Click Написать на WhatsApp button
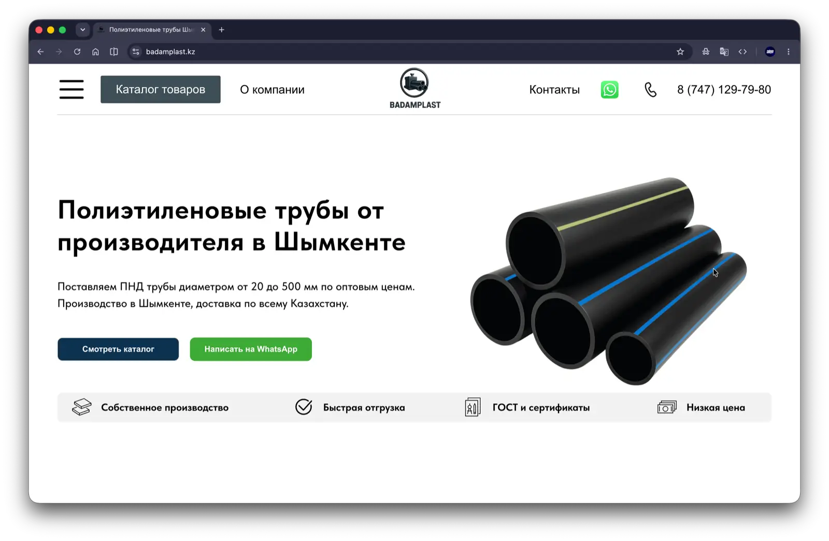This screenshot has height=541, width=829. tap(251, 349)
